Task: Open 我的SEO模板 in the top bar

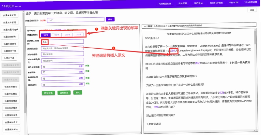Action: [216, 3]
